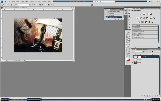The image size is (161, 101).
Task: Open the brush Opacity slider arrow
Action: 40,5
